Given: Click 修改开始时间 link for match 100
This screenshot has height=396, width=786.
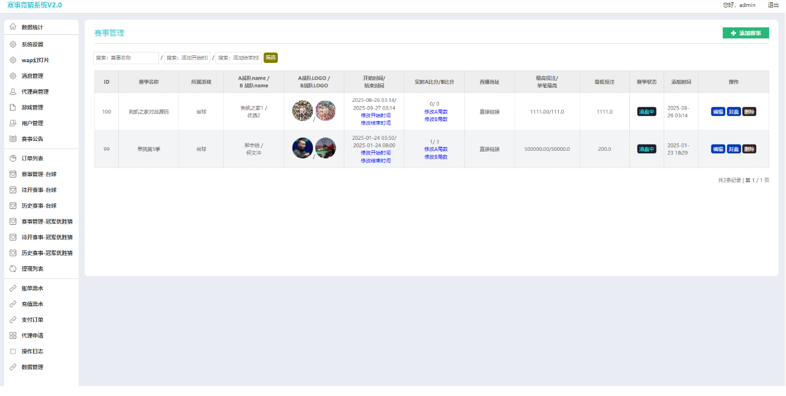Looking at the screenshot, I should tap(375, 115).
